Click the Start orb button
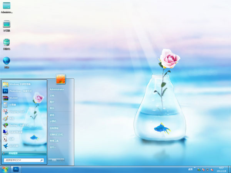Image resolution: width=231 pixels, height=173 pixels. pyautogui.click(x=5, y=169)
